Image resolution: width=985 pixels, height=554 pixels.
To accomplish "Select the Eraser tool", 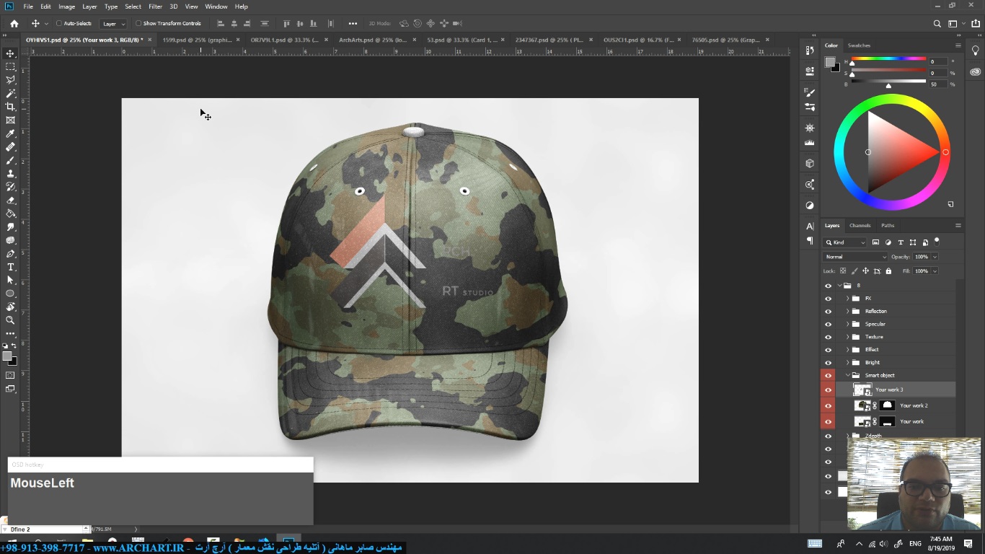I will 10,200.
